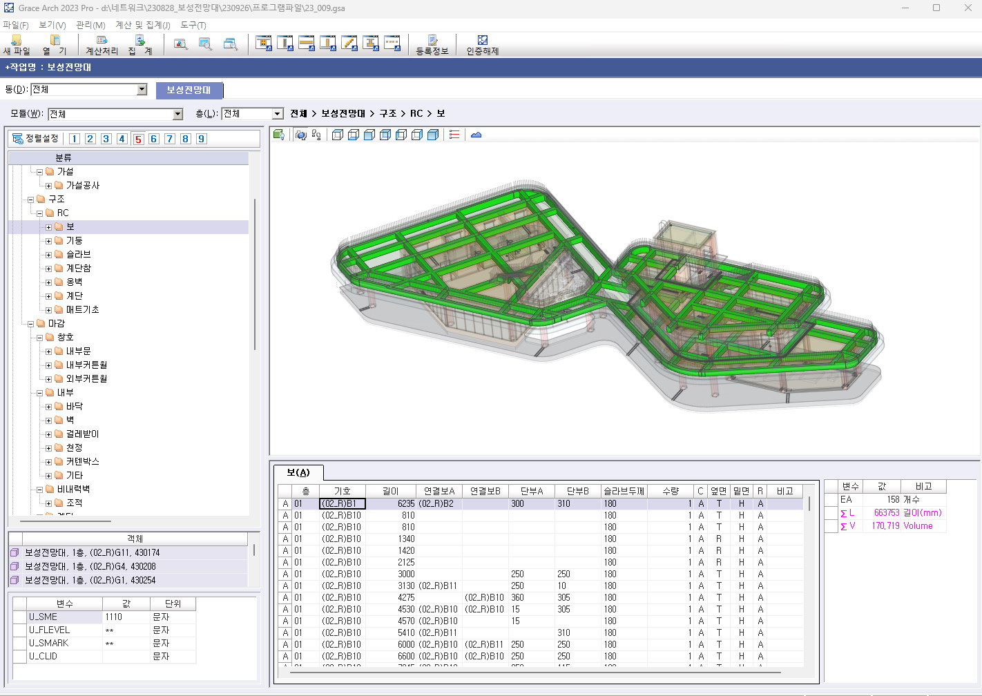The image size is (982, 696).
Task: Select the diagonal member tool icon
Action: point(349,43)
